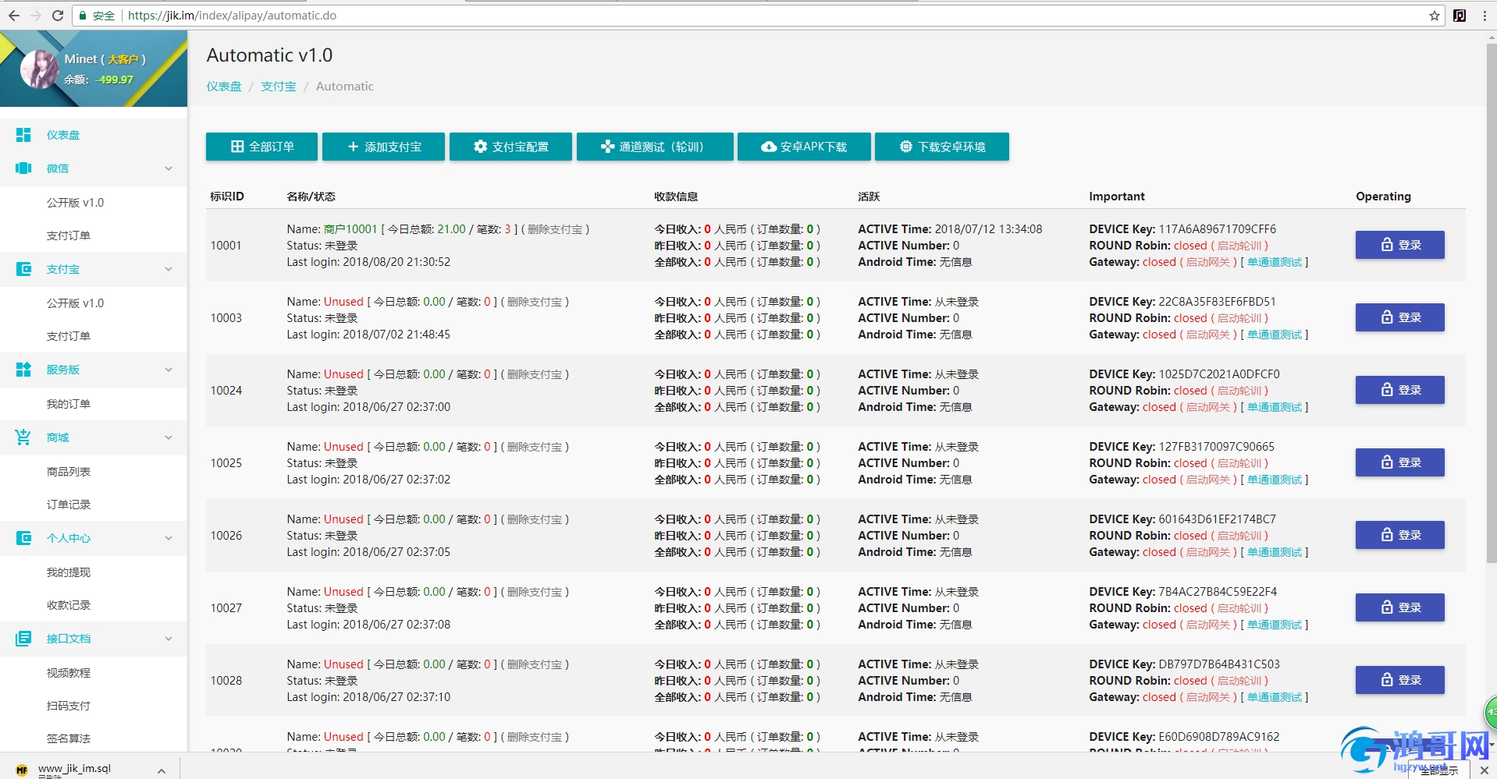Click 登录 button for ID 10027
The image size is (1497, 779).
[x=1399, y=607]
